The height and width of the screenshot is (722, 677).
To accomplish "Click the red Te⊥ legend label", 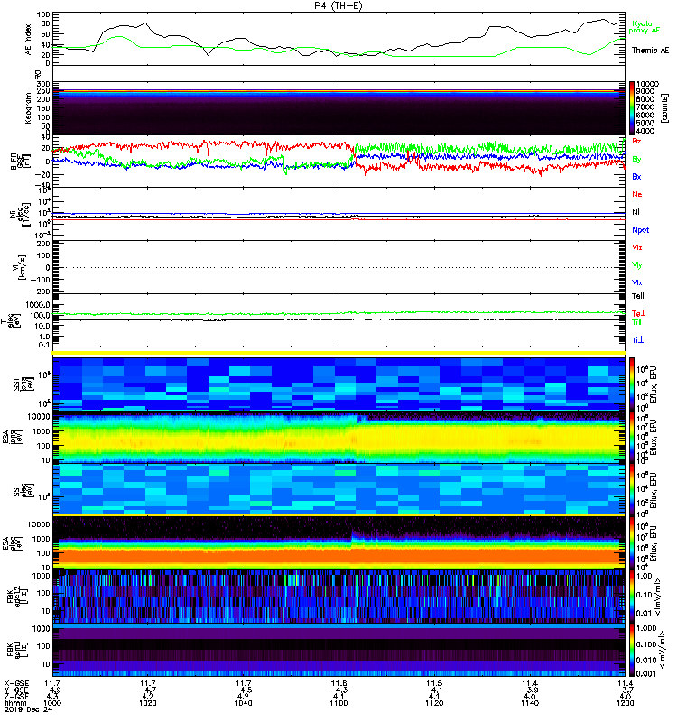I will point(638,313).
